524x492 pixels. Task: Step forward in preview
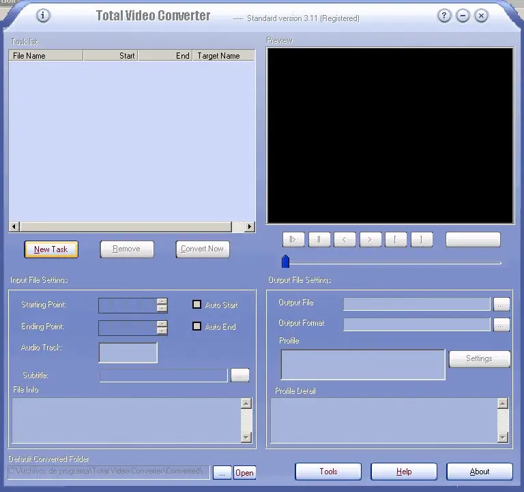click(370, 239)
